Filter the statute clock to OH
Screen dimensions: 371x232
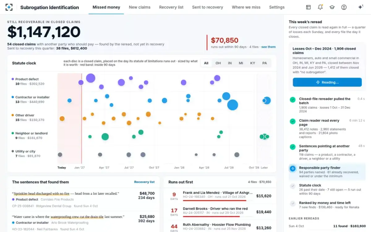pos(218,63)
